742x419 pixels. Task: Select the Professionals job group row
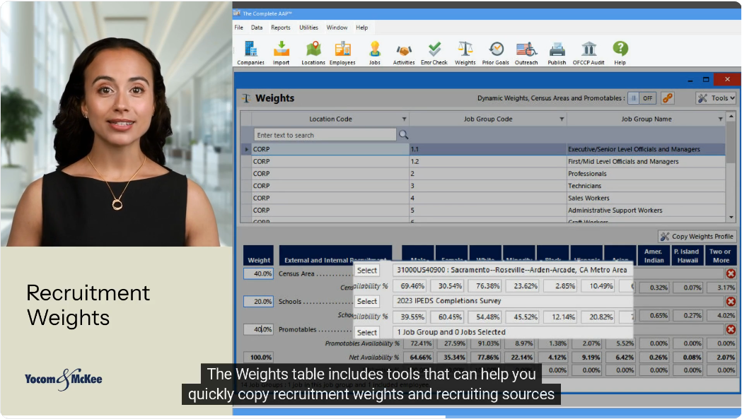coord(483,174)
